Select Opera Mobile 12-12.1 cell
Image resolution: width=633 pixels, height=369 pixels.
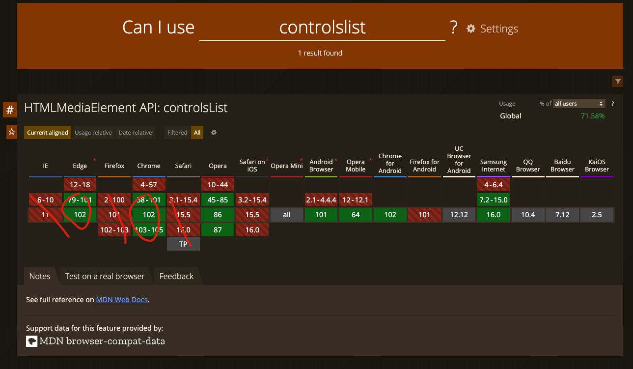(x=356, y=200)
